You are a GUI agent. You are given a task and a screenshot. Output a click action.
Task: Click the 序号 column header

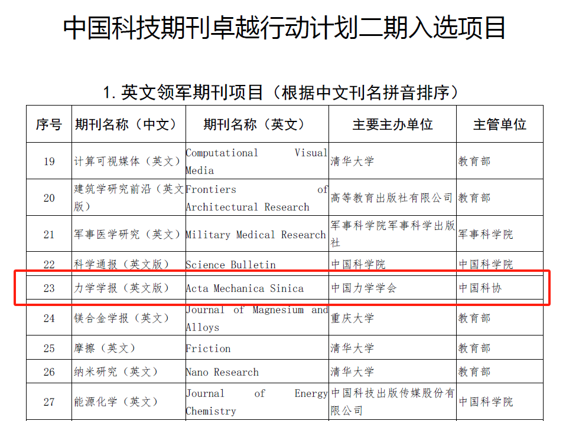48,124
